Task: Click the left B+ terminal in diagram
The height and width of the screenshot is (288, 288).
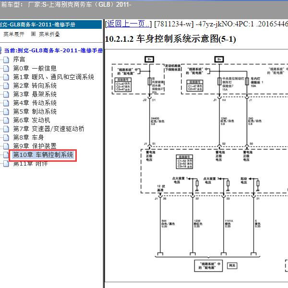Action: pyautogui.click(x=149, y=60)
